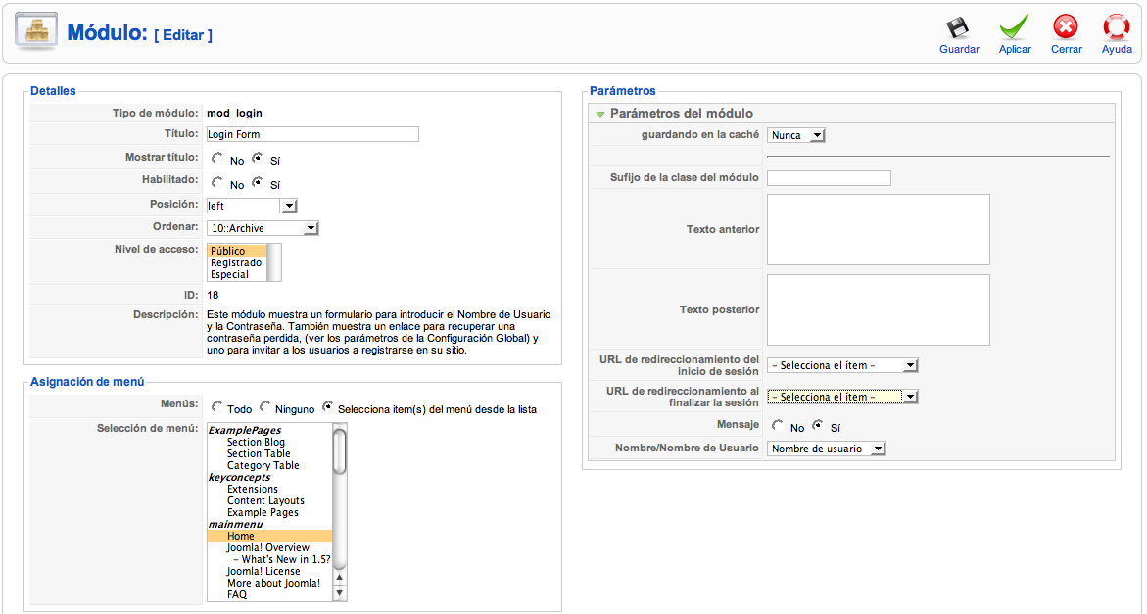Open the Posición dropdown showing left

point(288,206)
